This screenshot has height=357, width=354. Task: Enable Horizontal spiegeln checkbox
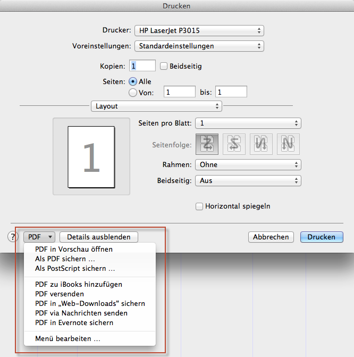pos(199,206)
